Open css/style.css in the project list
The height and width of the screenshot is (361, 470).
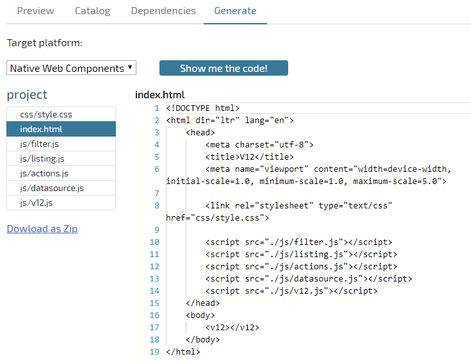pos(46,115)
